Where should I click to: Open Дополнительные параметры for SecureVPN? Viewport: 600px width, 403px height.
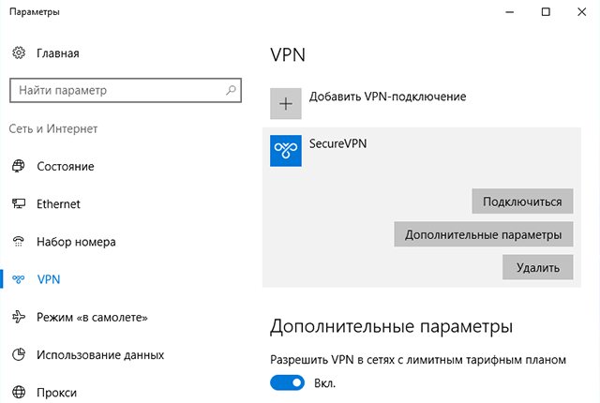coord(483,234)
